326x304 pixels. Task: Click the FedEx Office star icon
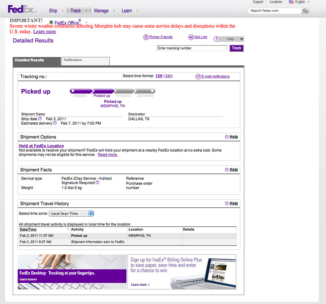tap(51, 22)
